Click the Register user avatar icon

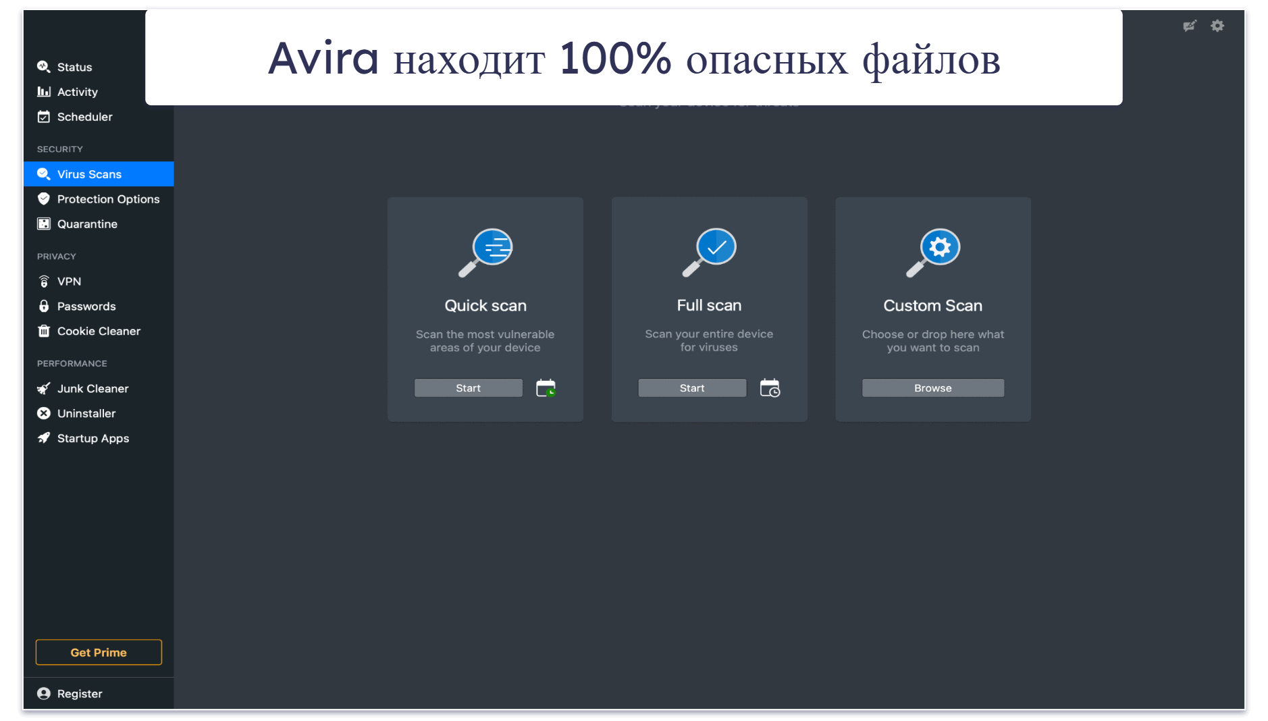(44, 694)
